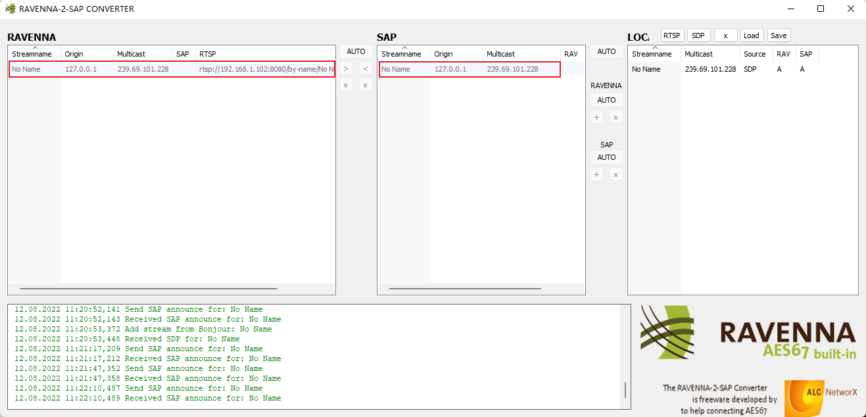Click AUTO button under the RAVENNA label
The width and height of the screenshot is (866, 417).
pyautogui.click(x=606, y=100)
